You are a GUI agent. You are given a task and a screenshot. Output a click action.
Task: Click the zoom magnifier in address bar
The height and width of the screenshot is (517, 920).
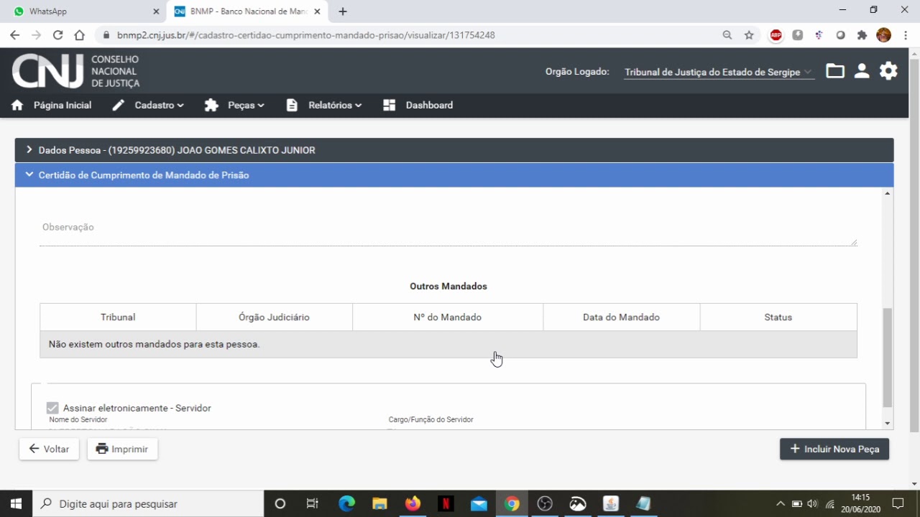(x=727, y=35)
